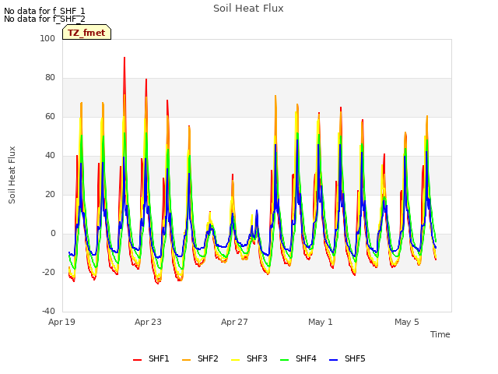Toggle the SHF5 legend entry

point(348,358)
